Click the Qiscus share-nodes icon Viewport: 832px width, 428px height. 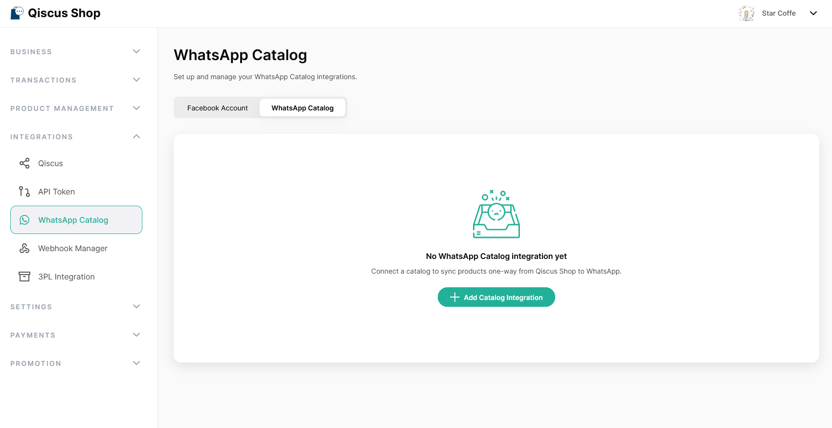[24, 163]
